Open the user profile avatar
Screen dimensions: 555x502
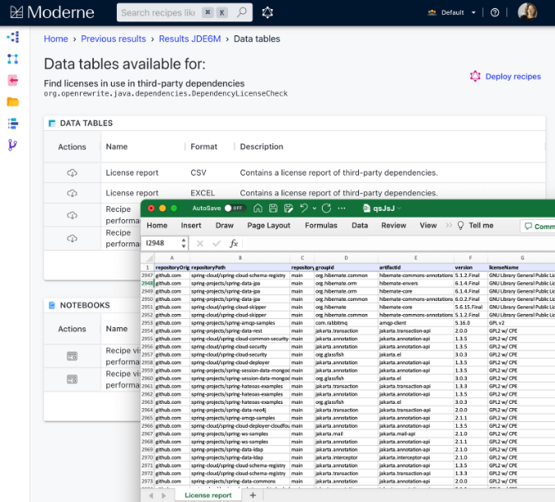[x=527, y=12]
